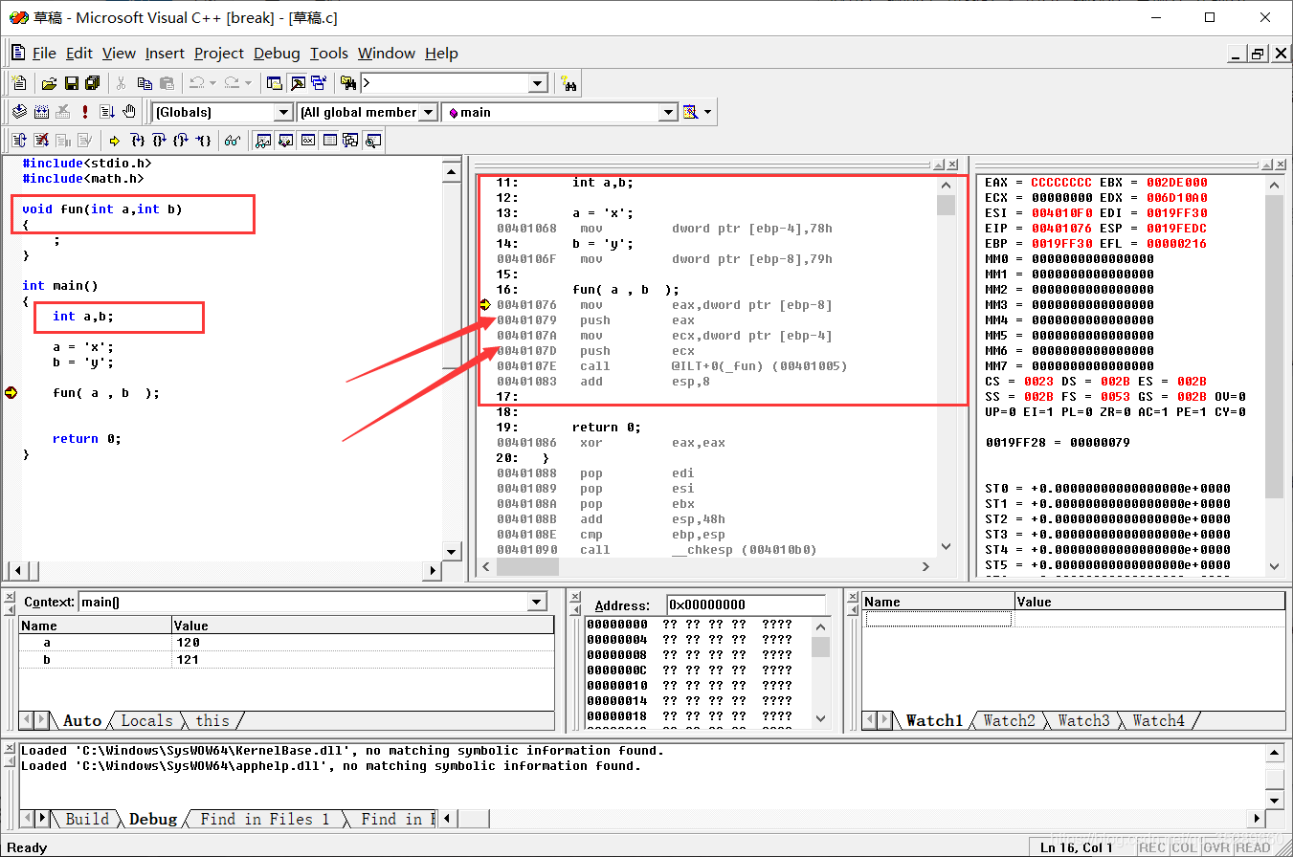Click the Stop Debugging icon
Image resolution: width=1293 pixels, height=857 pixels.
[x=41, y=141]
